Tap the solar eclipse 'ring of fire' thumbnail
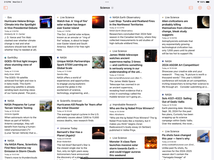Image resolution: width=214 pixels, height=160 pixels. tap(98, 22)
